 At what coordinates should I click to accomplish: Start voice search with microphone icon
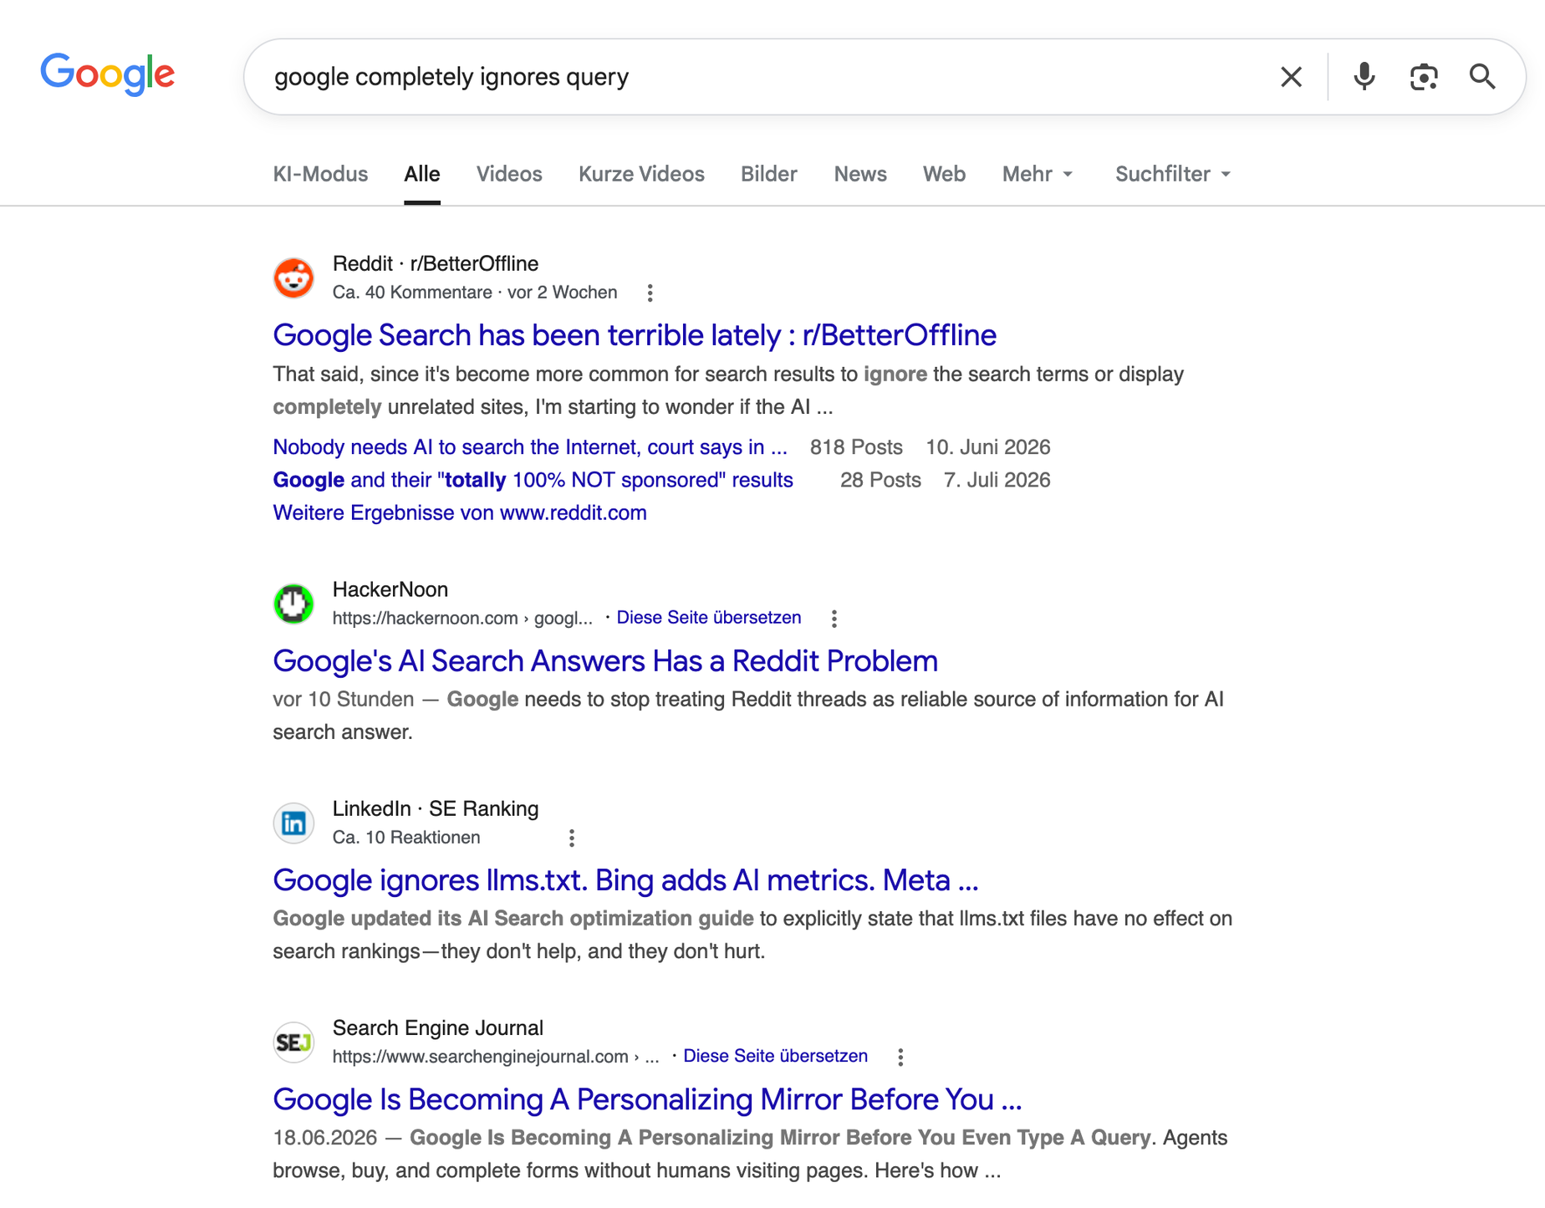[x=1364, y=77]
